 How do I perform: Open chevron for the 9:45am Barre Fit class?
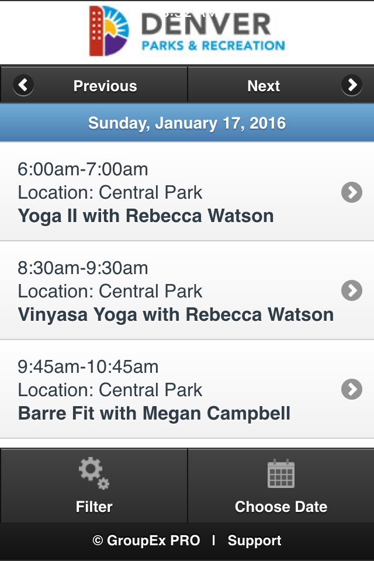click(x=352, y=389)
